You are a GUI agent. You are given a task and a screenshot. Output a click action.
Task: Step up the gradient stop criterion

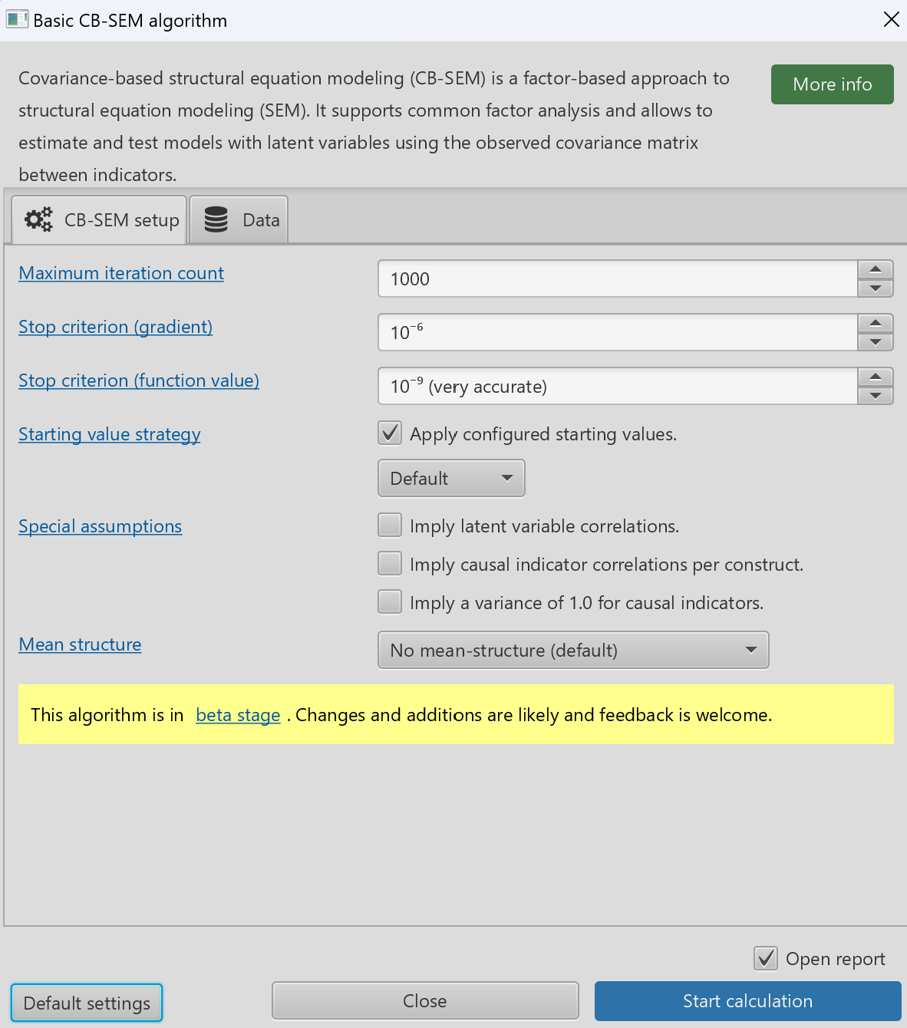click(875, 324)
